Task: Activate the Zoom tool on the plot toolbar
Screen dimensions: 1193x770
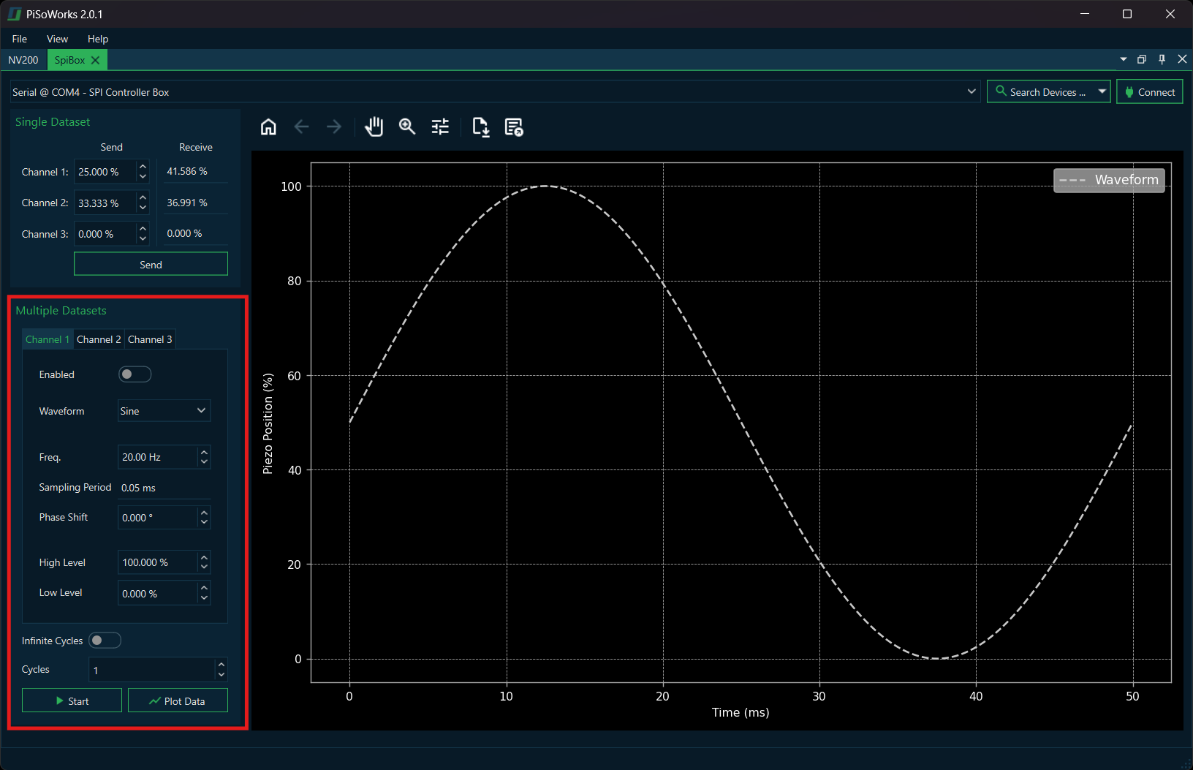Action: [406, 127]
